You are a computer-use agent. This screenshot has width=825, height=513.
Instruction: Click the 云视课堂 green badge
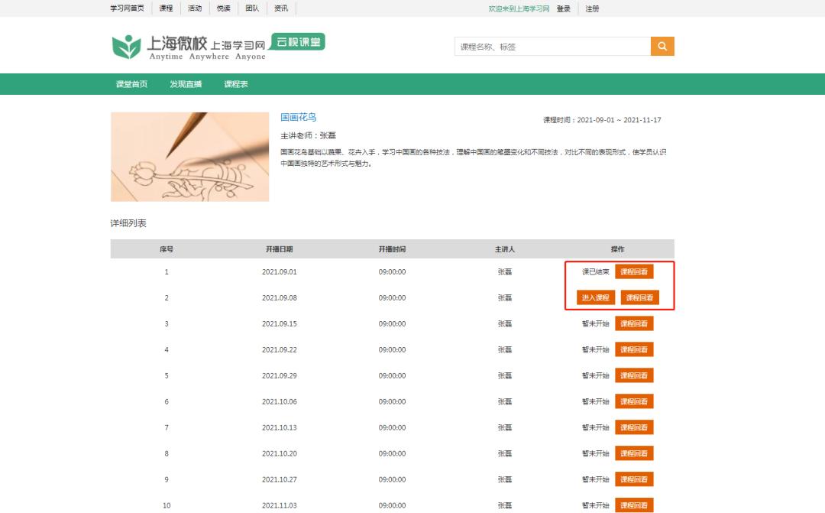tap(299, 42)
